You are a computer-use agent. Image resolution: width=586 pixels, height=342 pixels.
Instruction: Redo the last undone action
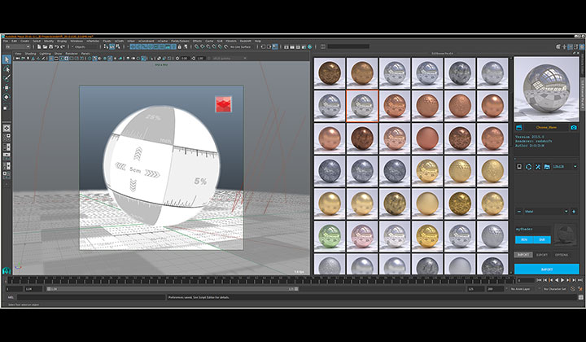pyautogui.click(x=63, y=46)
